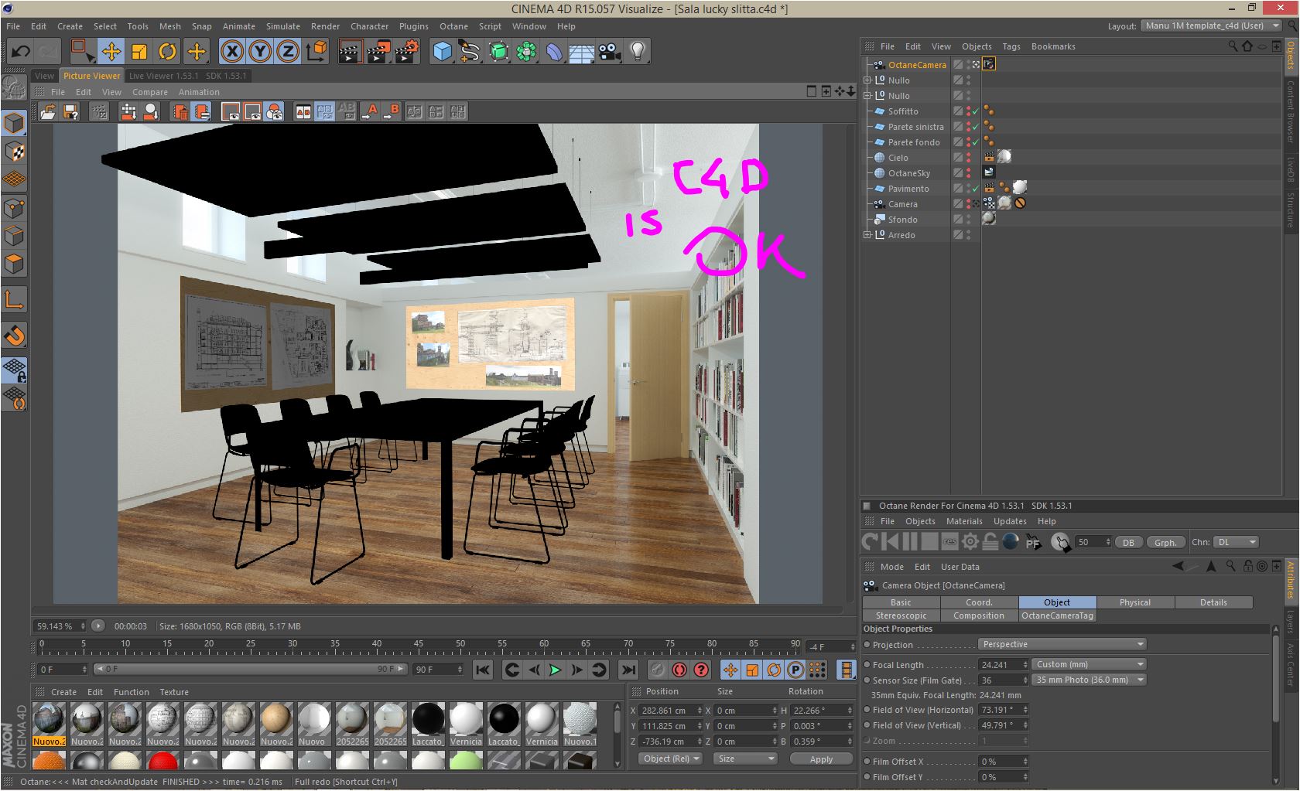Open the OctaneCameraTag tab
The width and height of the screenshot is (1300, 791).
tap(1057, 615)
